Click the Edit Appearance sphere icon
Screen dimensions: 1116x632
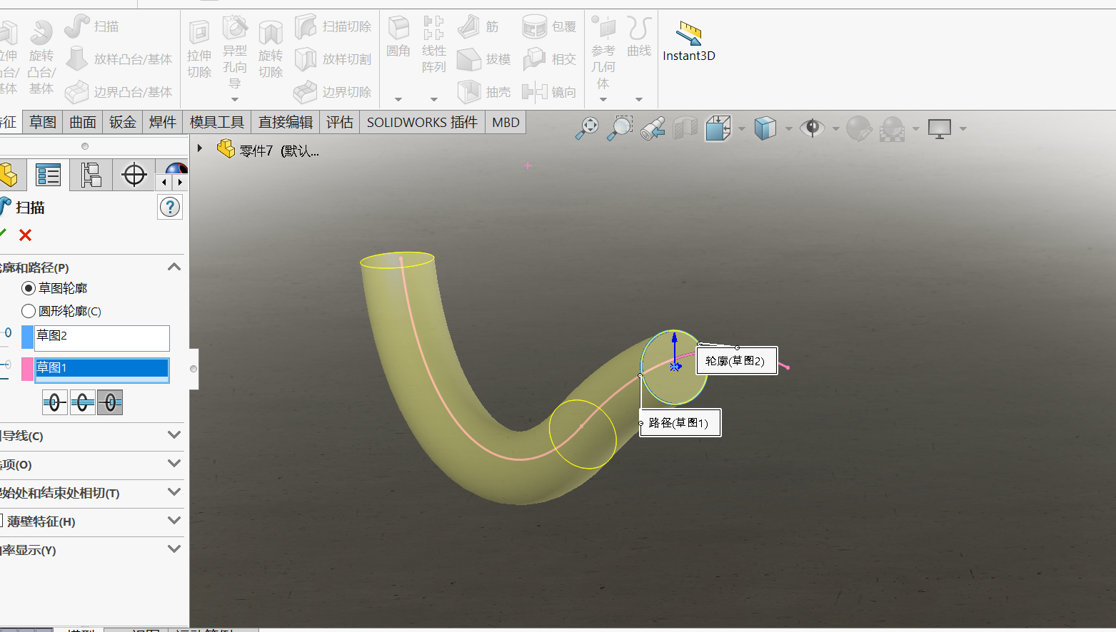[x=859, y=128]
